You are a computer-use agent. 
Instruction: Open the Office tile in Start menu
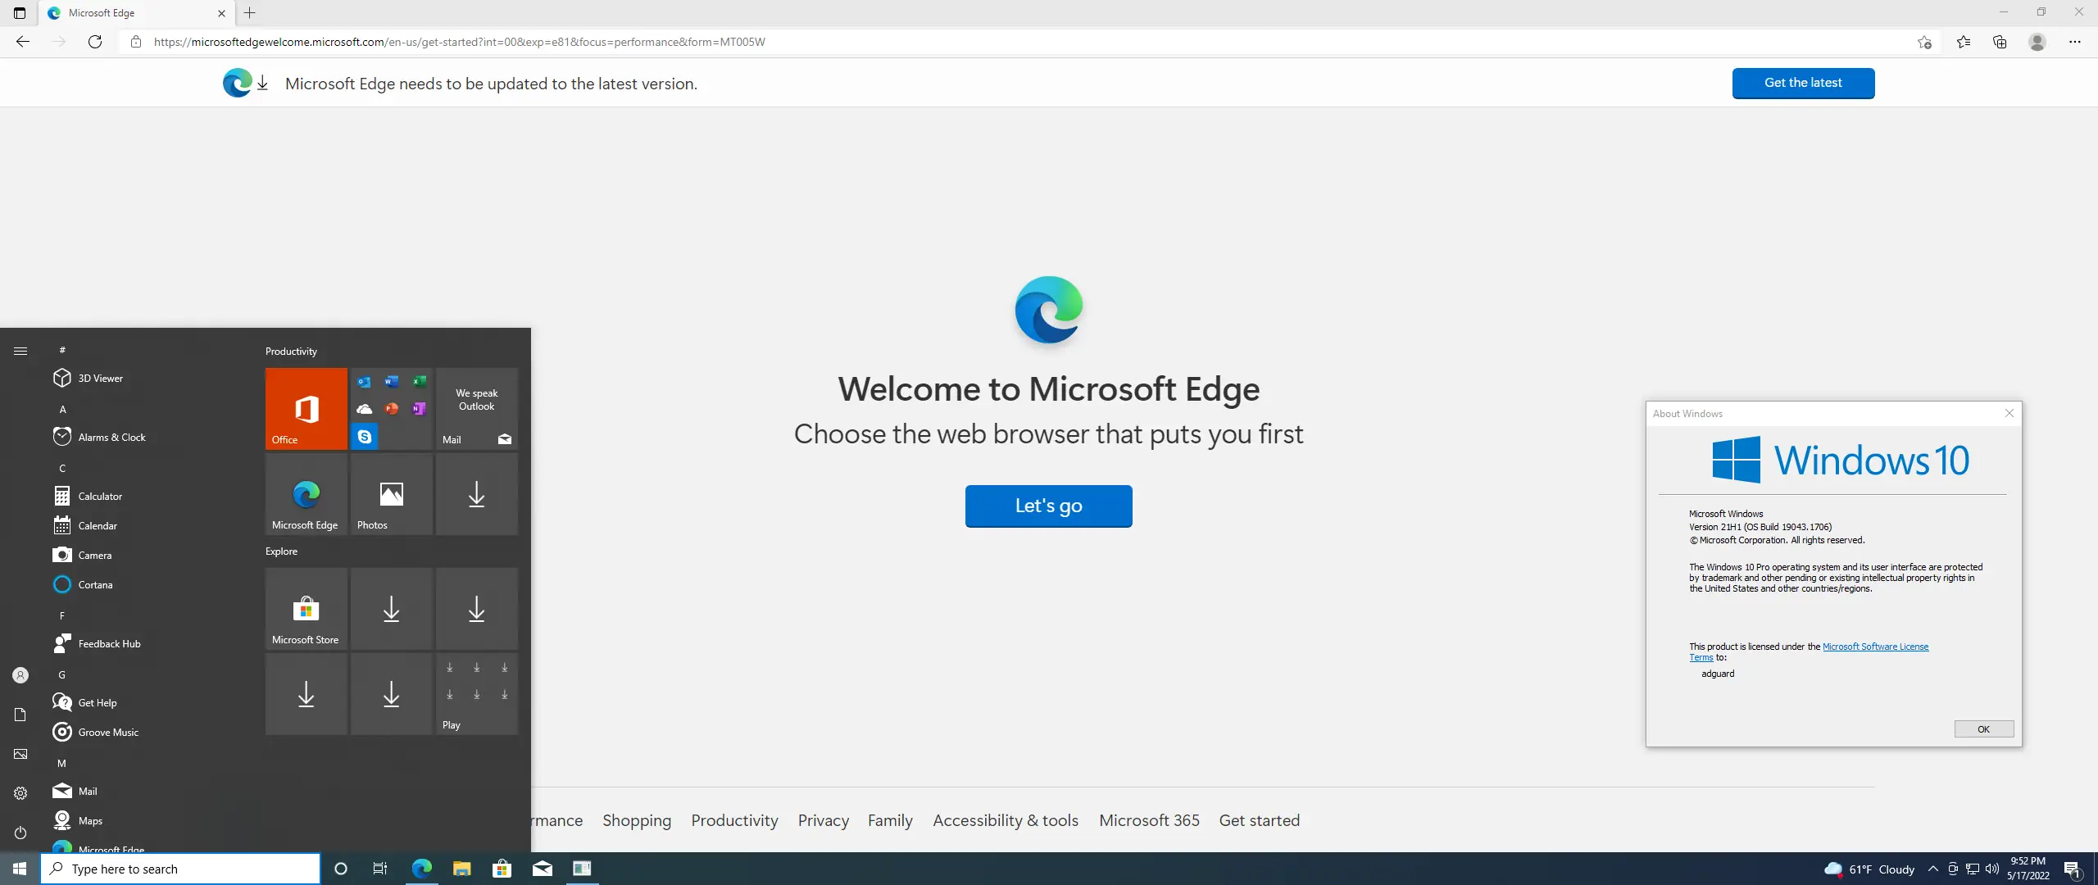point(306,408)
